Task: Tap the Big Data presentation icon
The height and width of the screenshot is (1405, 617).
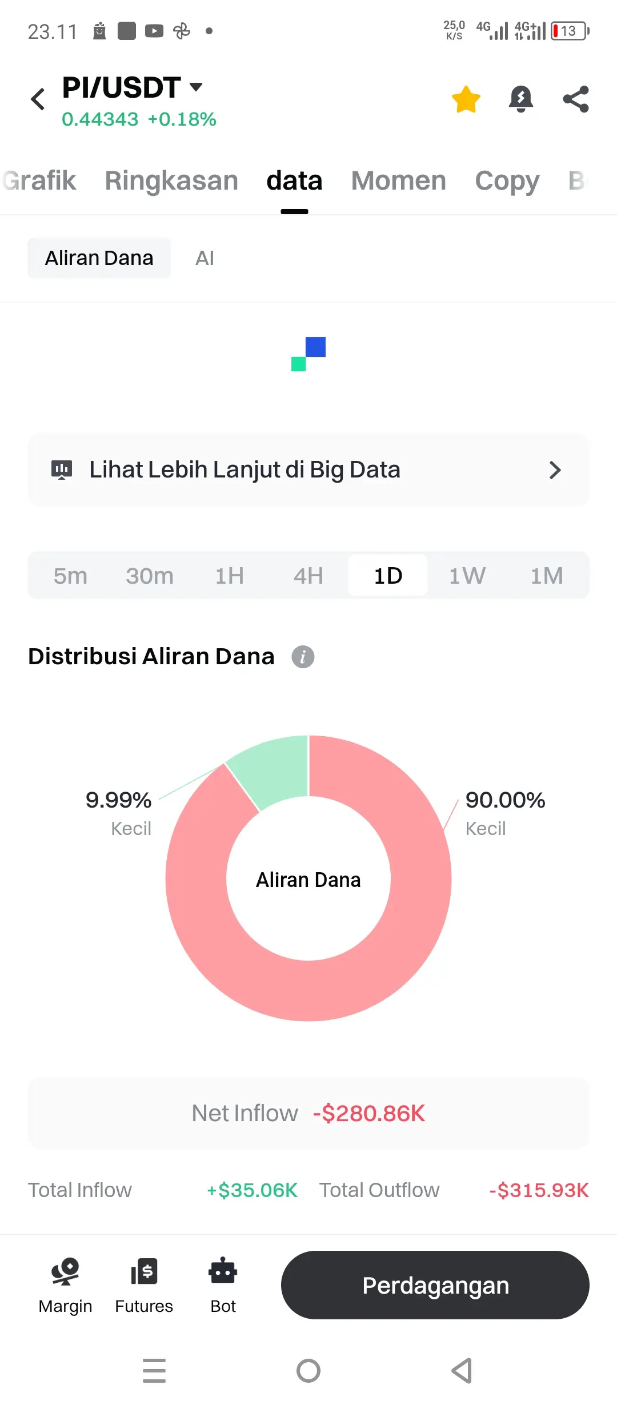Action: pyautogui.click(x=62, y=469)
